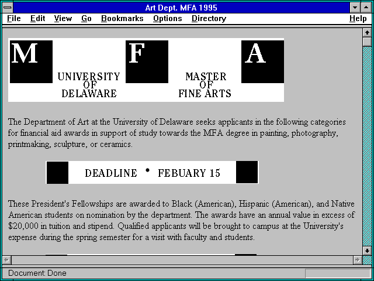Click the black M square in banner
This screenshot has height=281, width=374.
[31, 61]
